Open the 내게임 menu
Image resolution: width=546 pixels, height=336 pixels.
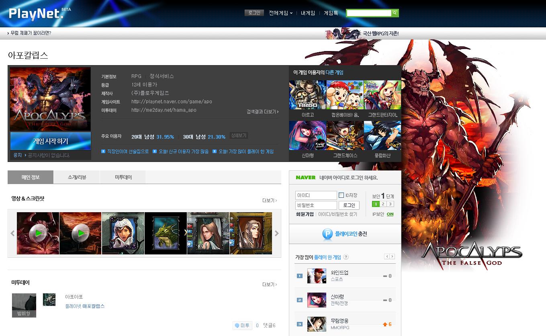308,13
